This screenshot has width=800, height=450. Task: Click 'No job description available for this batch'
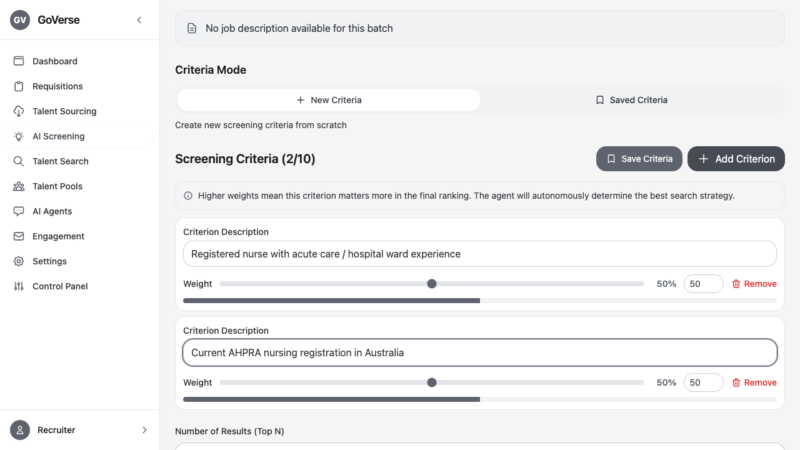pos(299,28)
